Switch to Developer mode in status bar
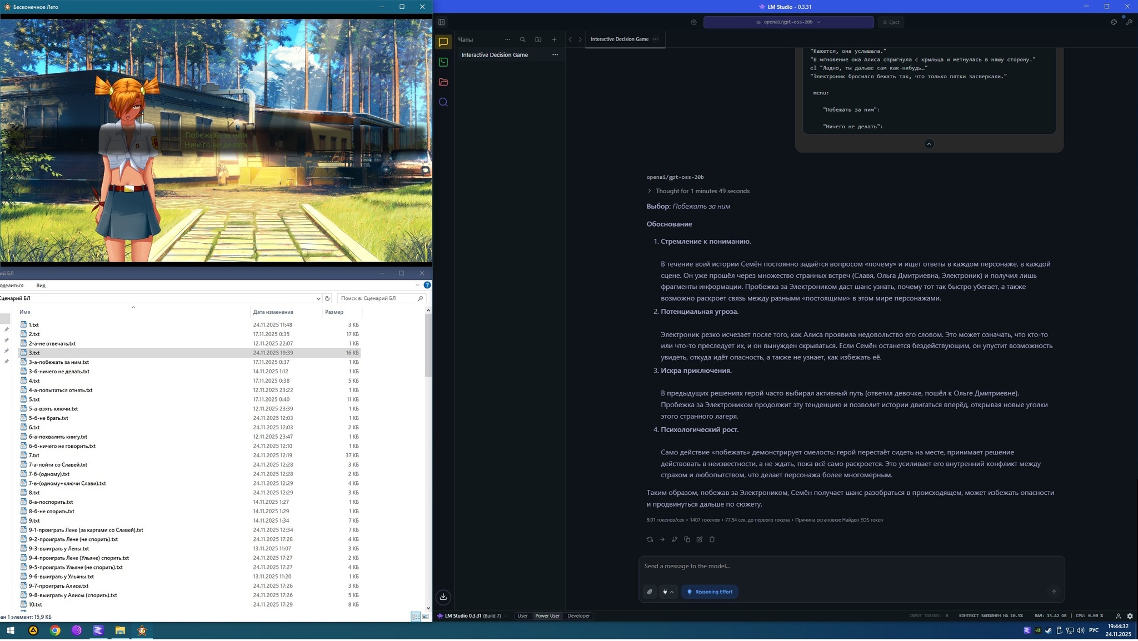 pos(578,616)
